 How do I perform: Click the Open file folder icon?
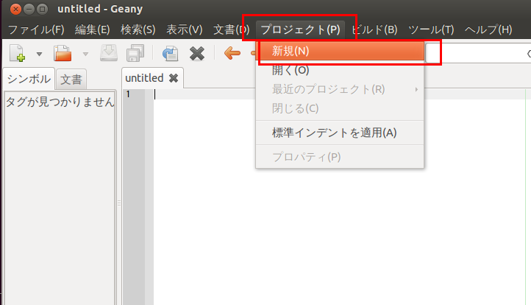coord(63,53)
